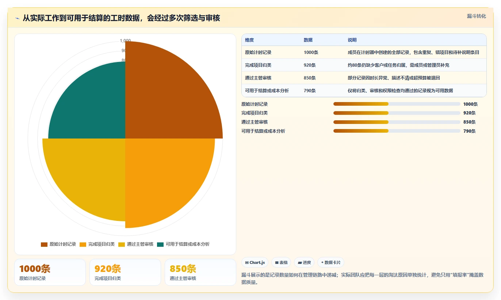Screen dimensions: 501x300
Task: Toggle the brown 原始计时记录 legend swatch
Action: (x=44, y=244)
